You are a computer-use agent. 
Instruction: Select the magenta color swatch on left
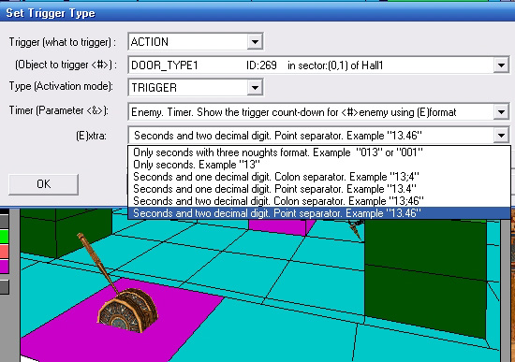4,267
